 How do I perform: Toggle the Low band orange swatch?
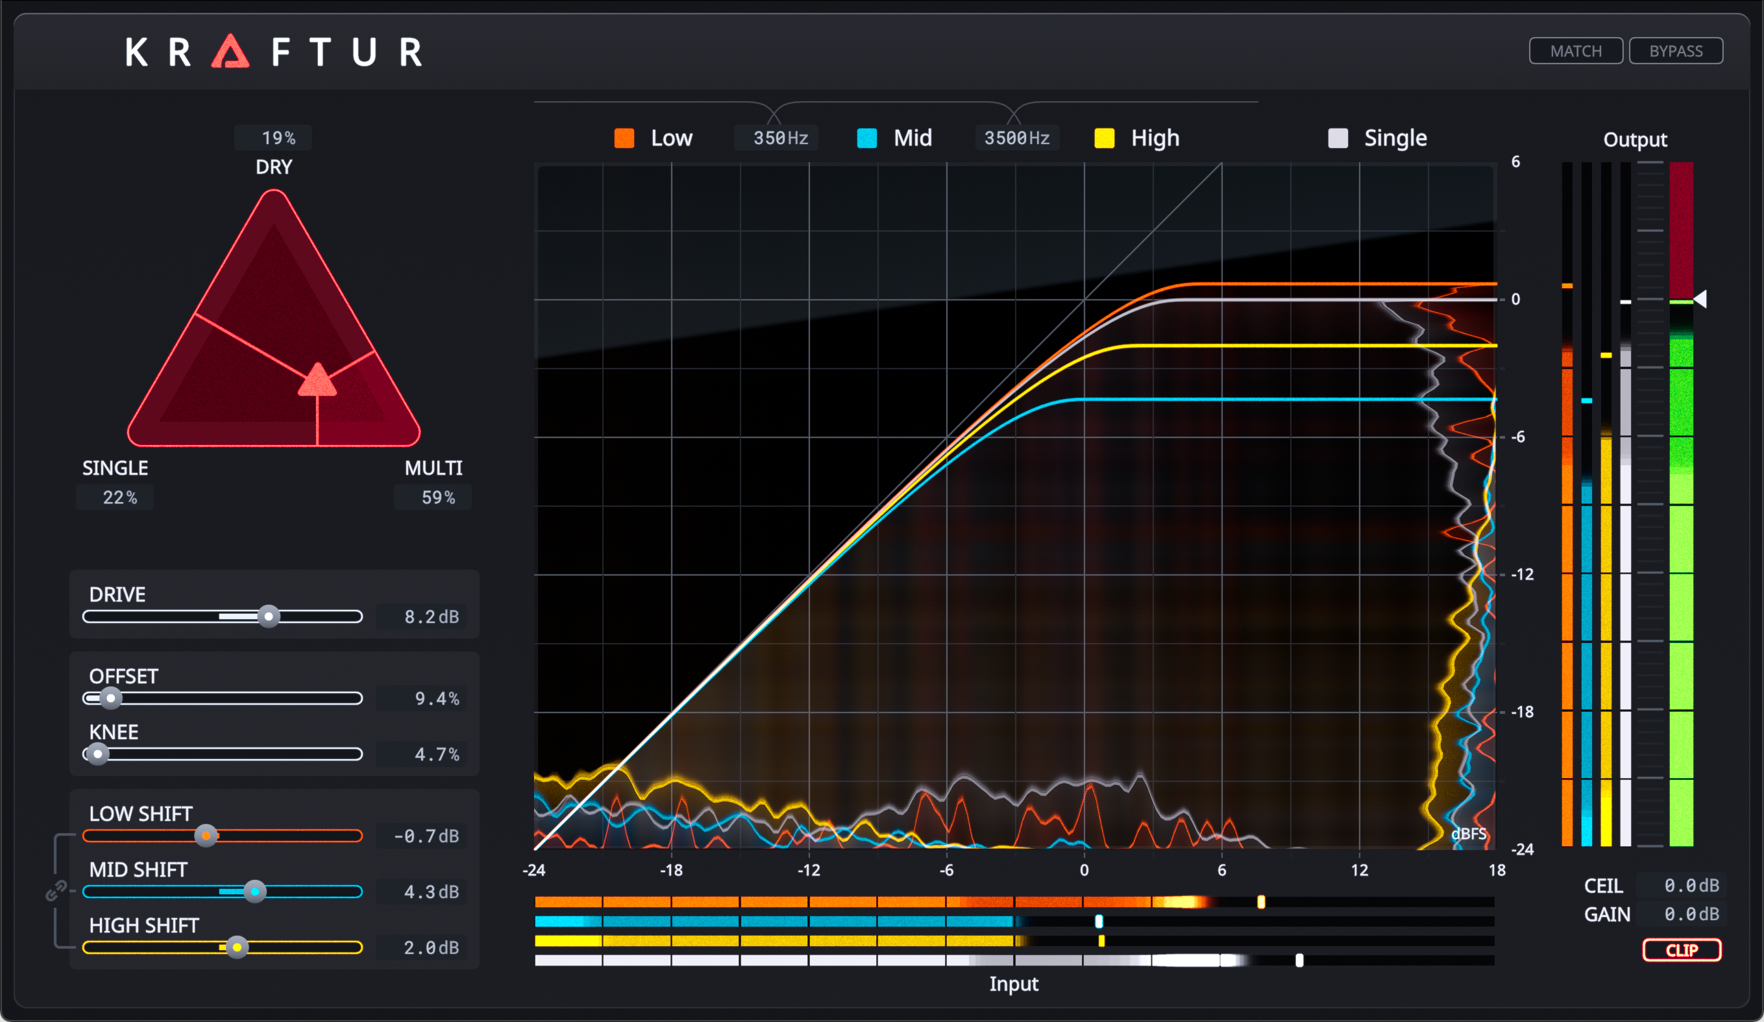click(x=624, y=138)
